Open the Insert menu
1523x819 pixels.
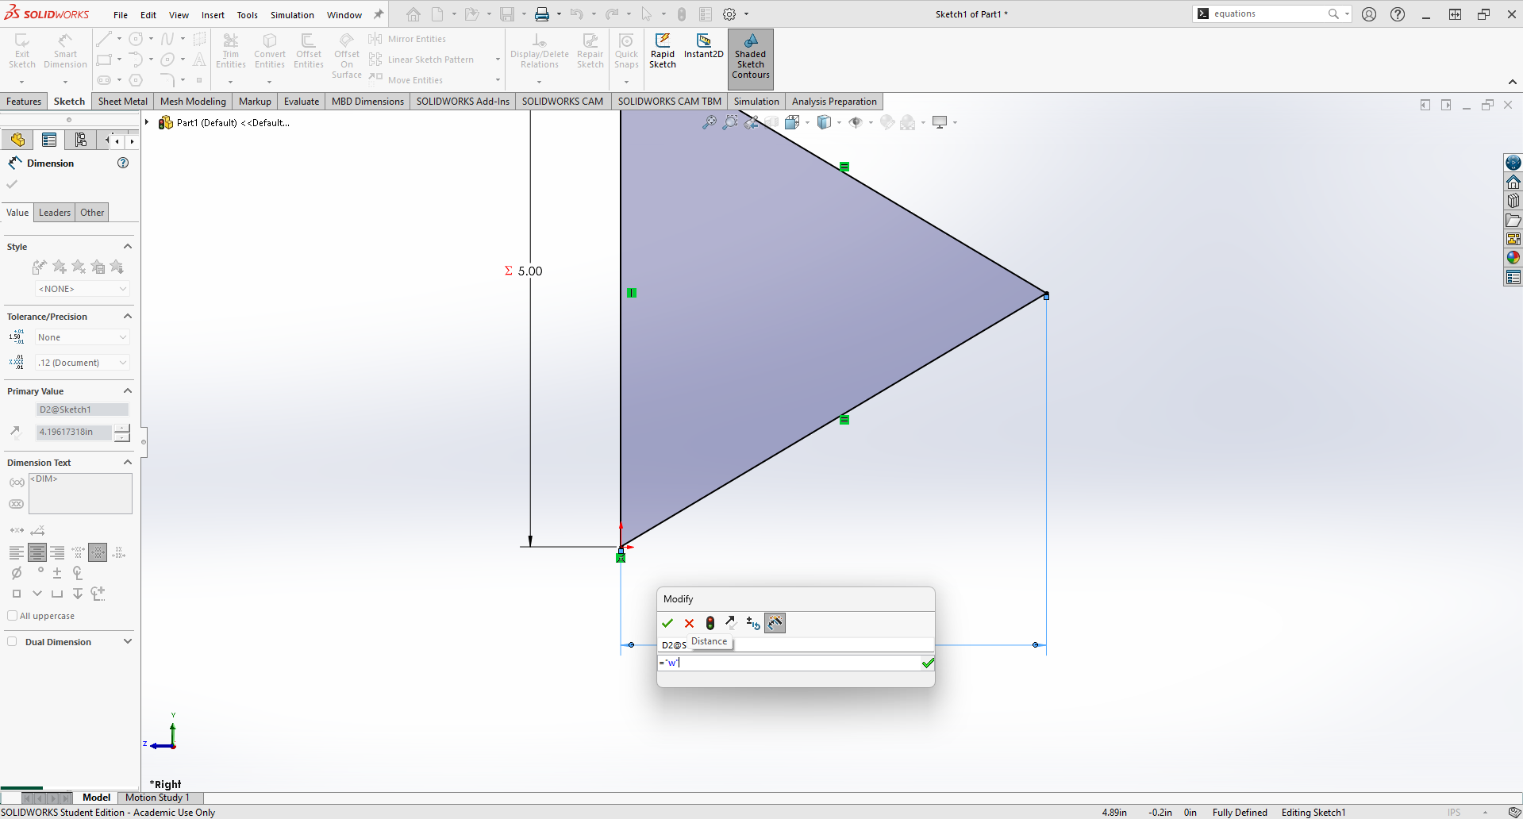click(x=213, y=14)
